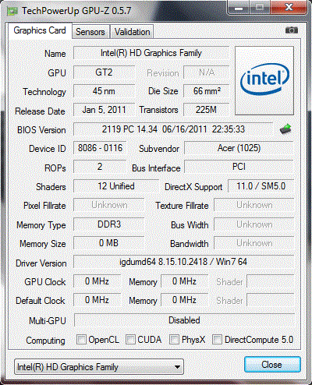The image size is (312, 385).
Task: Click the BIOS Version field
Action: coord(173,129)
